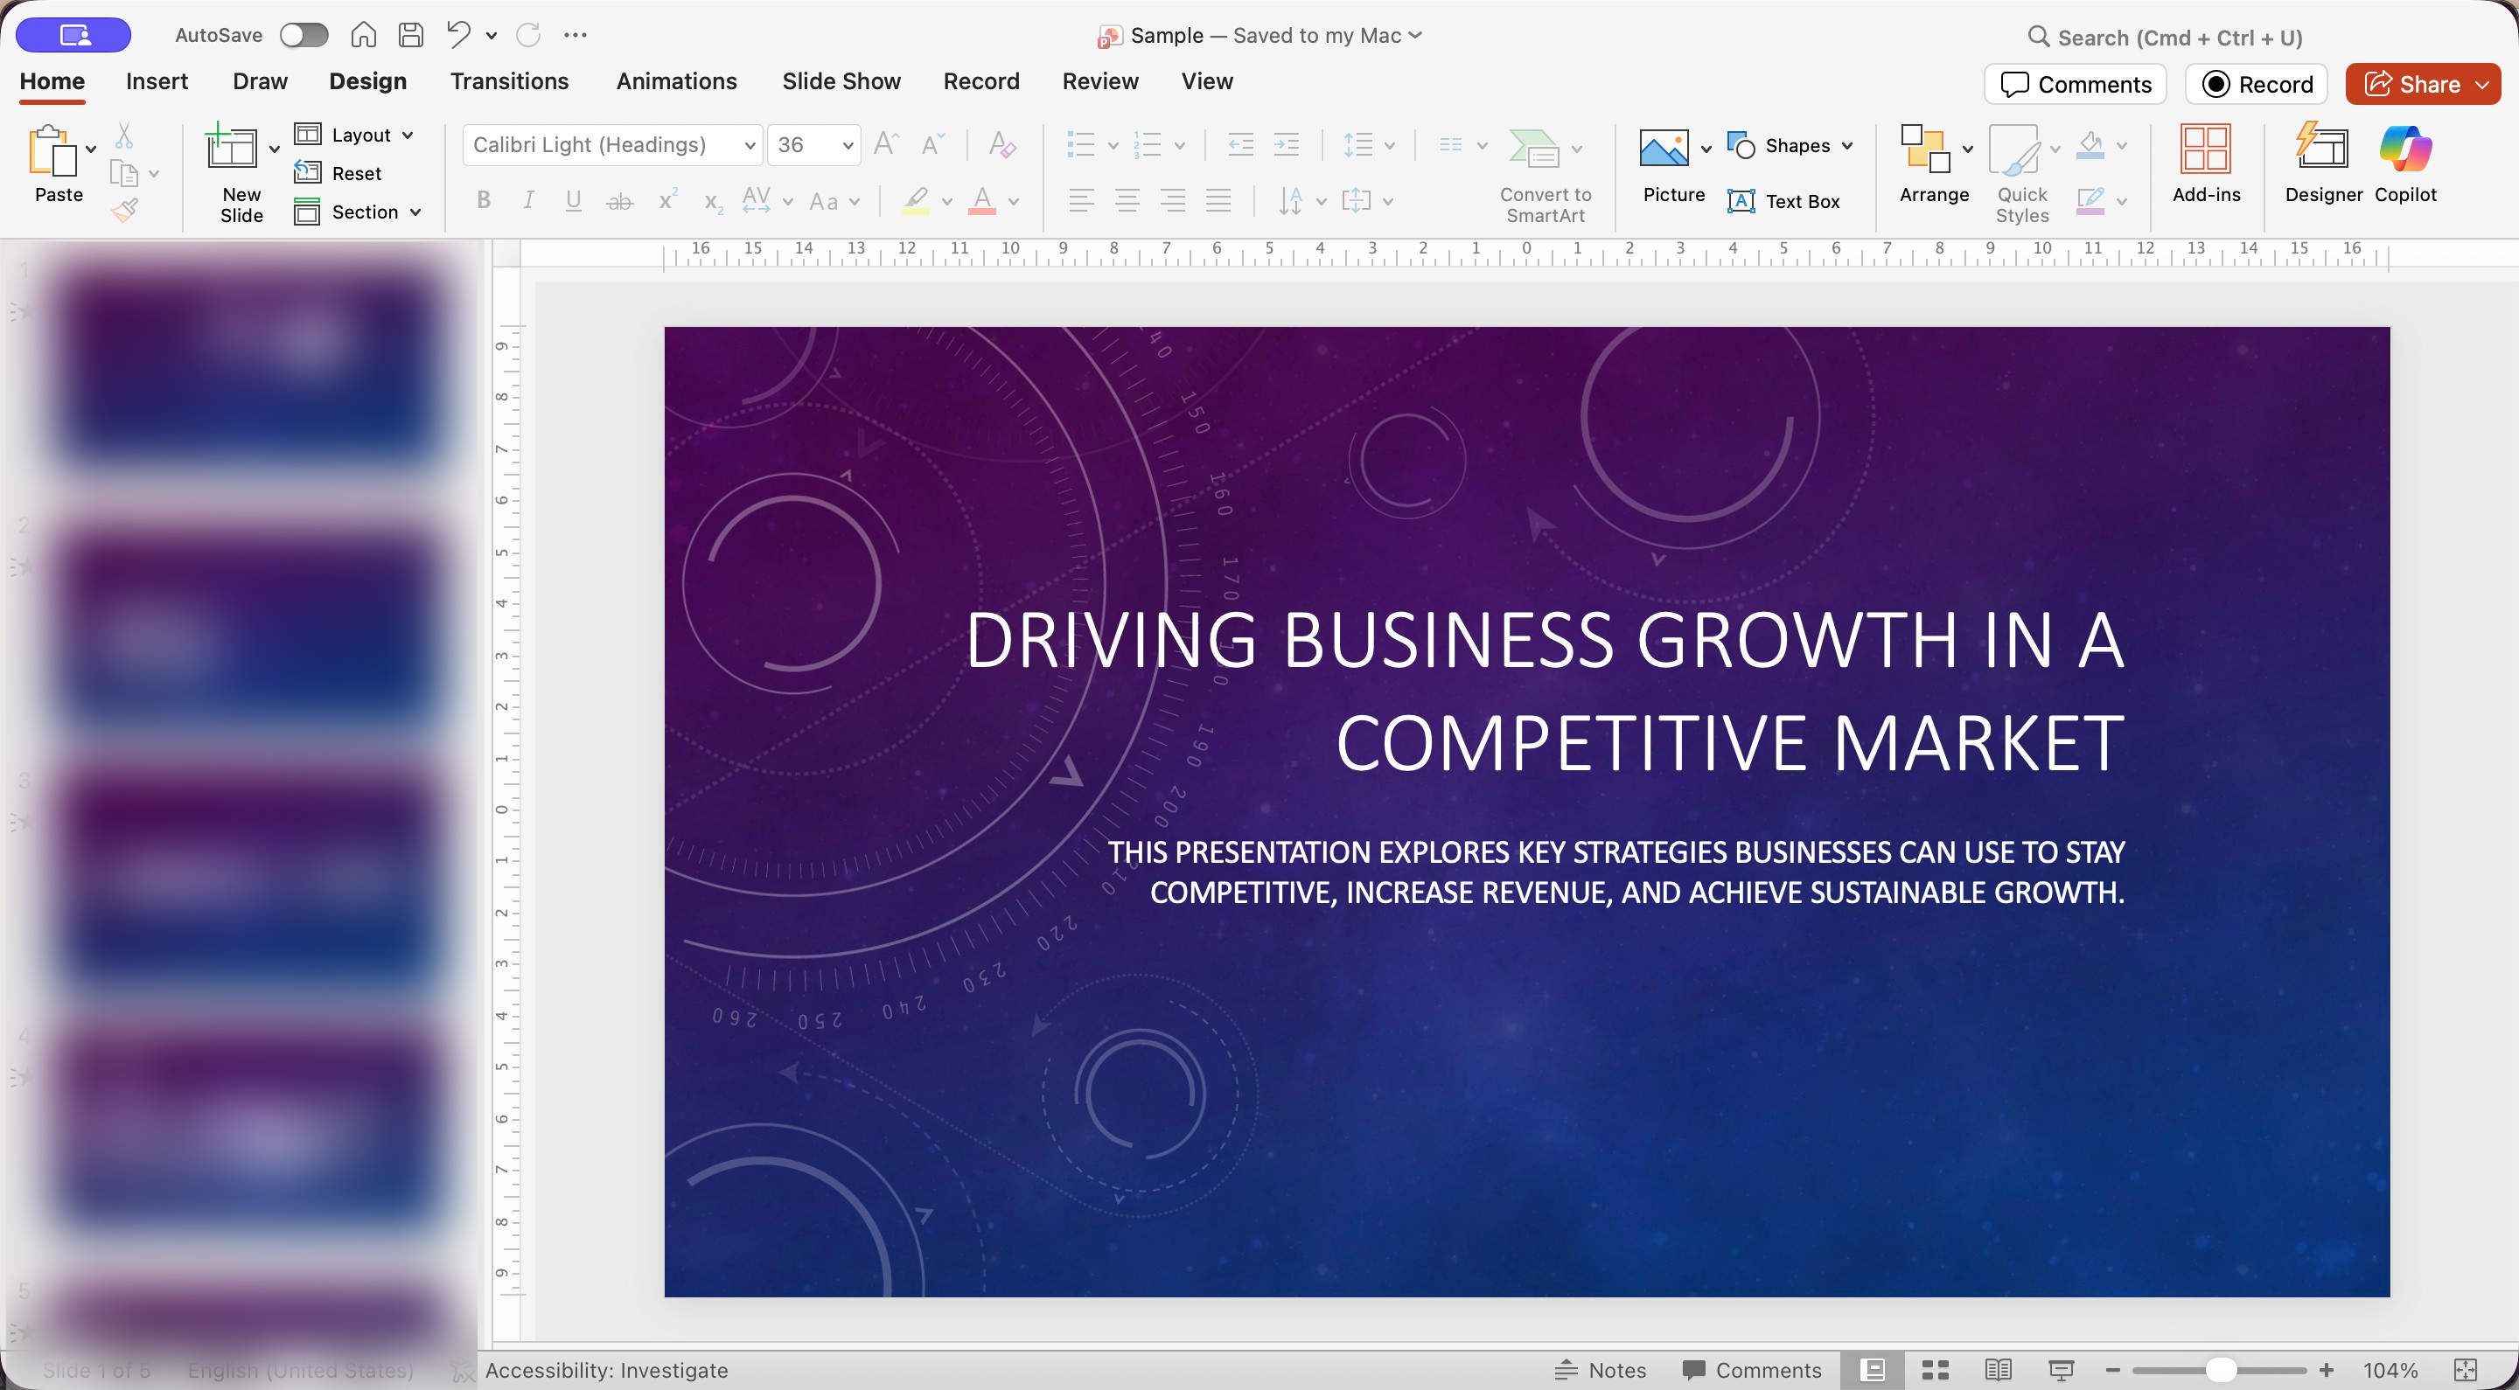
Task: Click the Save icon in title bar
Action: [411, 35]
